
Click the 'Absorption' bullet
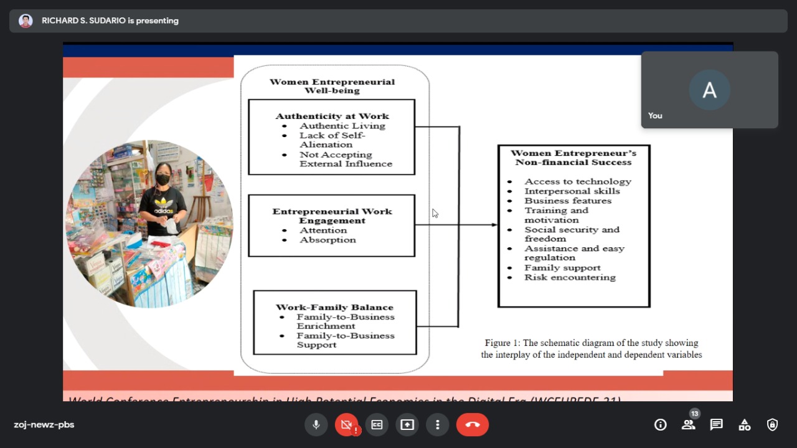click(328, 239)
